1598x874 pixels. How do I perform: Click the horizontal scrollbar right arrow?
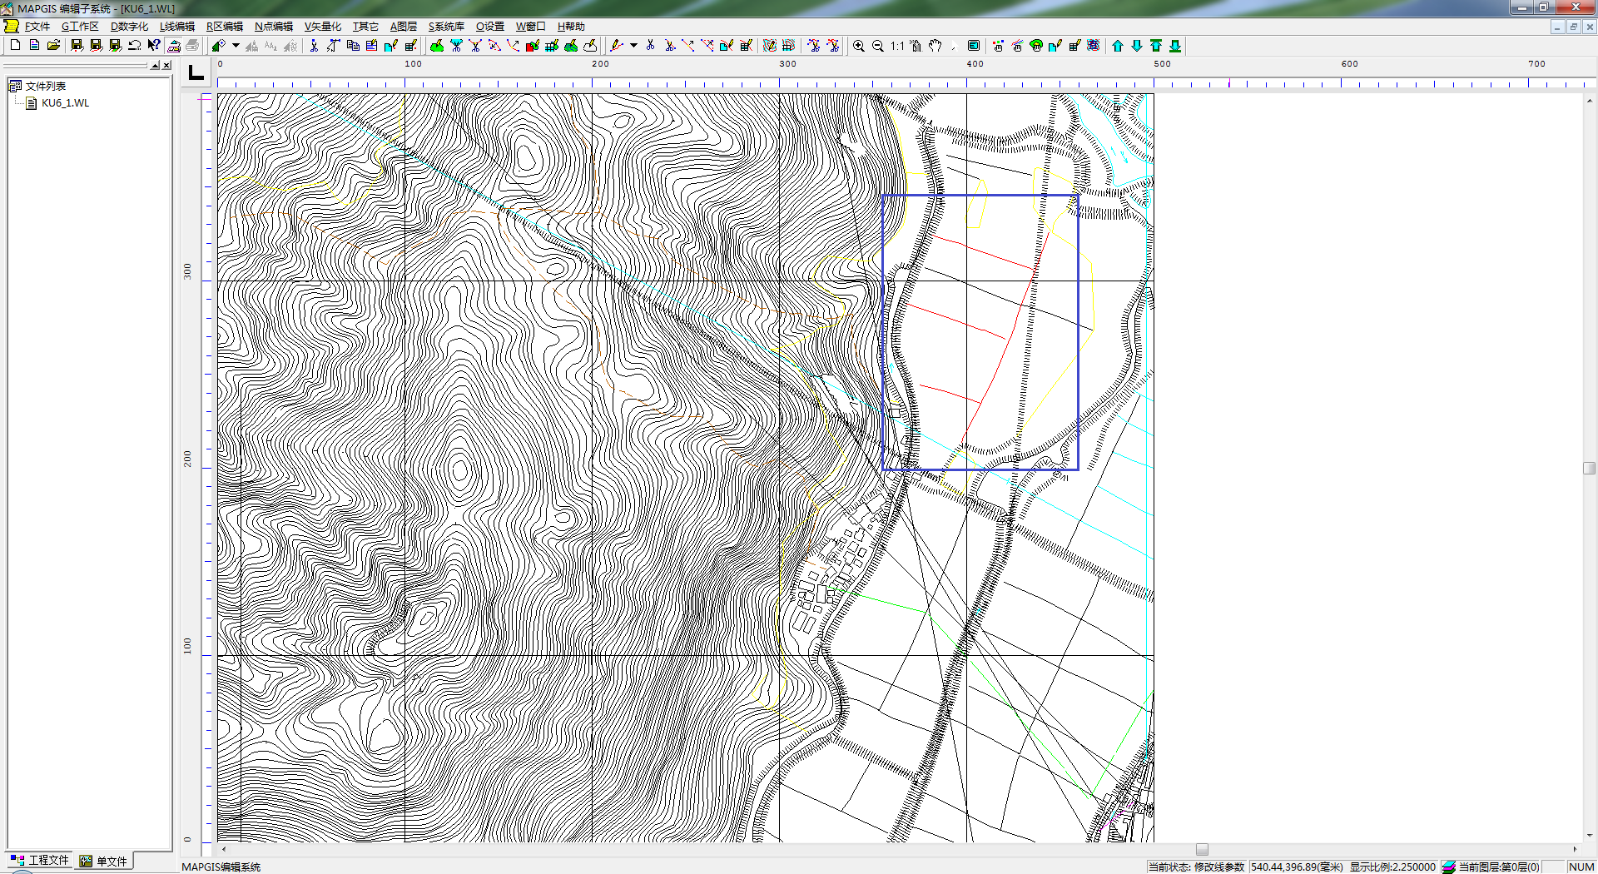click(x=1575, y=849)
